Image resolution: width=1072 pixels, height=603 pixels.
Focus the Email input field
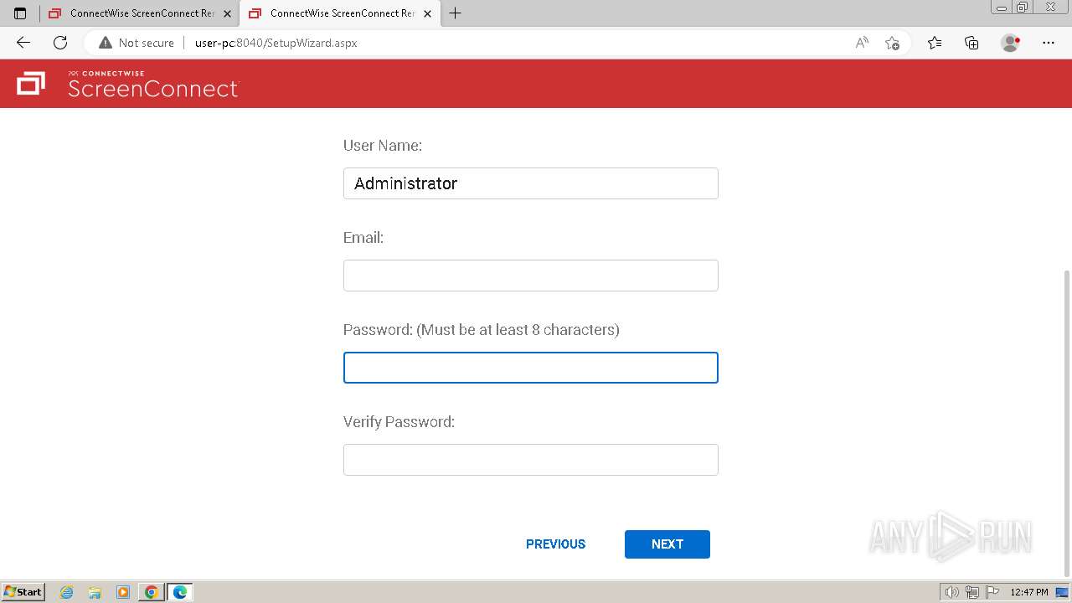(x=530, y=276)
